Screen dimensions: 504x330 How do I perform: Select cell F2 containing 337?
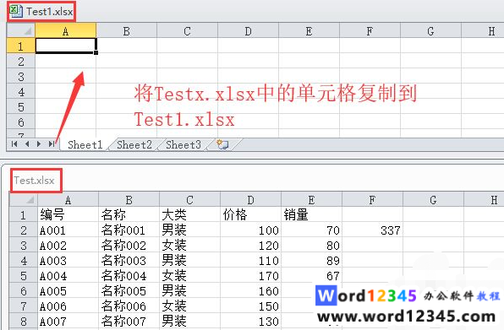point(372,230)
